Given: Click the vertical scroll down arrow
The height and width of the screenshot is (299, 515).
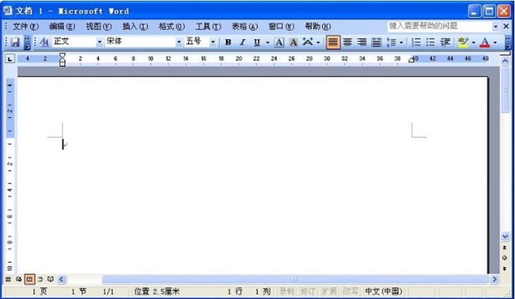Looking at the screenshot, I should click(x=505, y=236).
